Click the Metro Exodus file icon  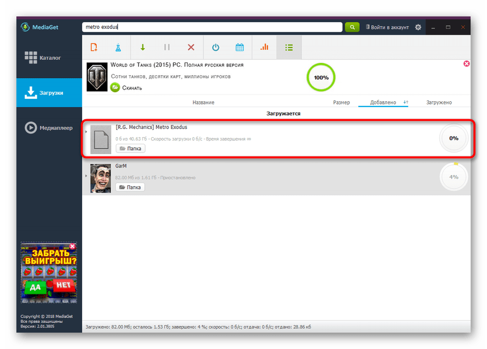101,139
